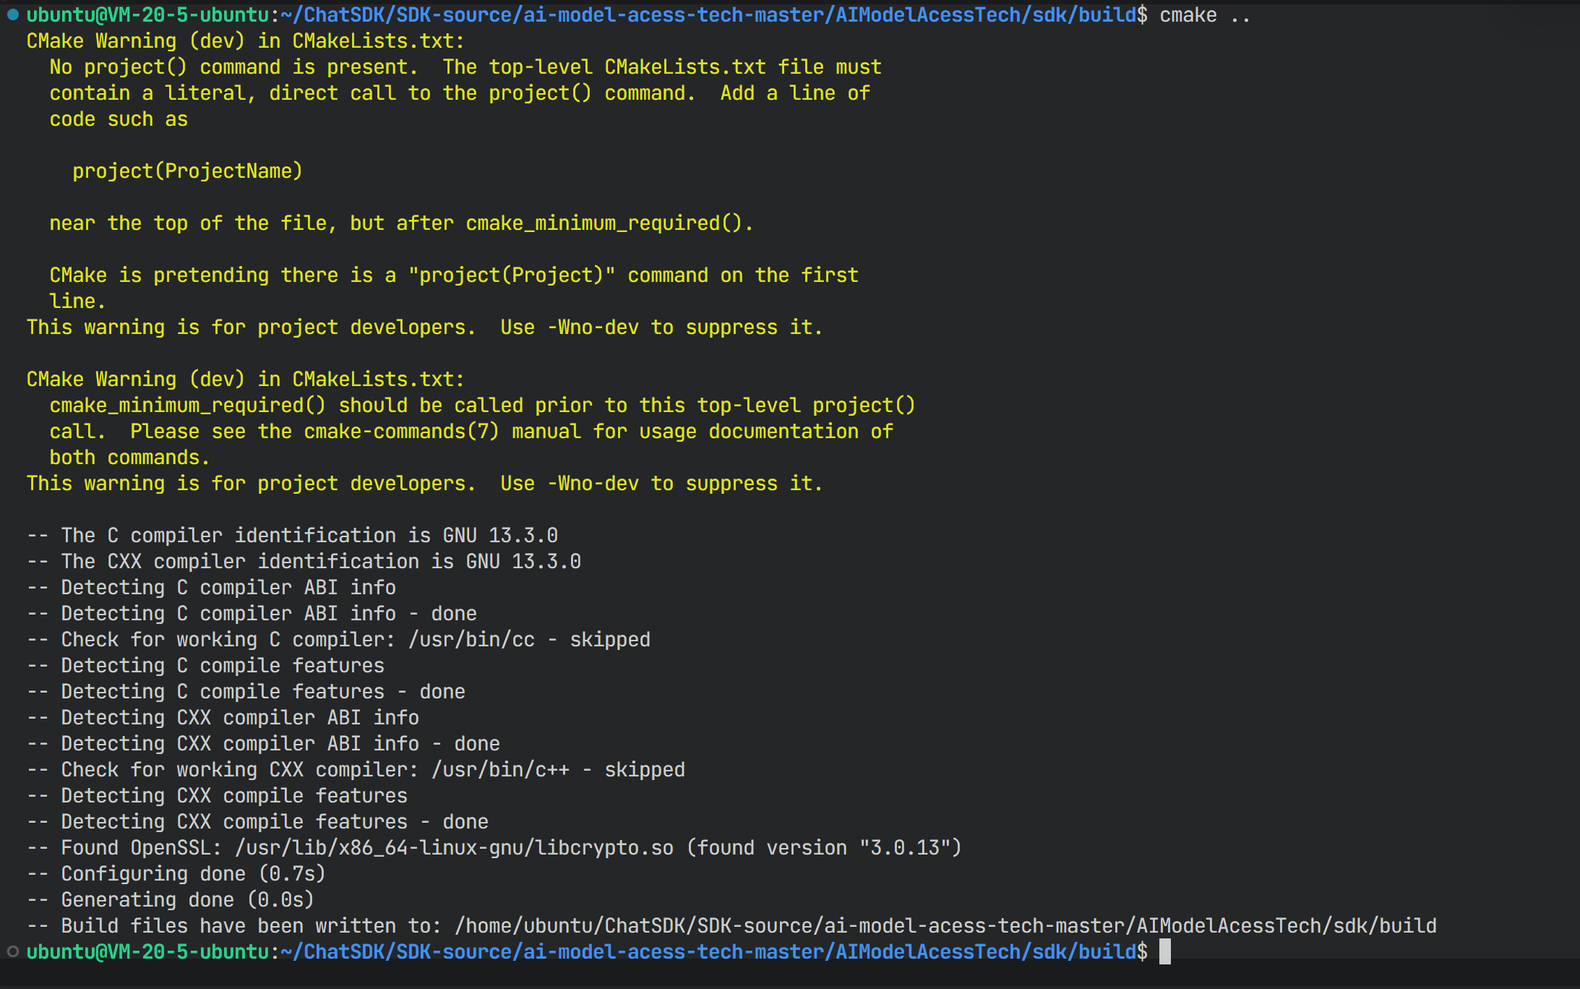Open the /usr/bin/c++ compiler path link
The image size is (1580, 989).
click(500, 770)
